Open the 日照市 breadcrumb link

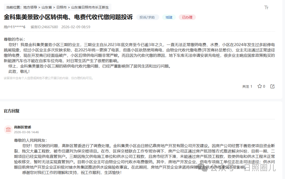(x=61, y=7)
